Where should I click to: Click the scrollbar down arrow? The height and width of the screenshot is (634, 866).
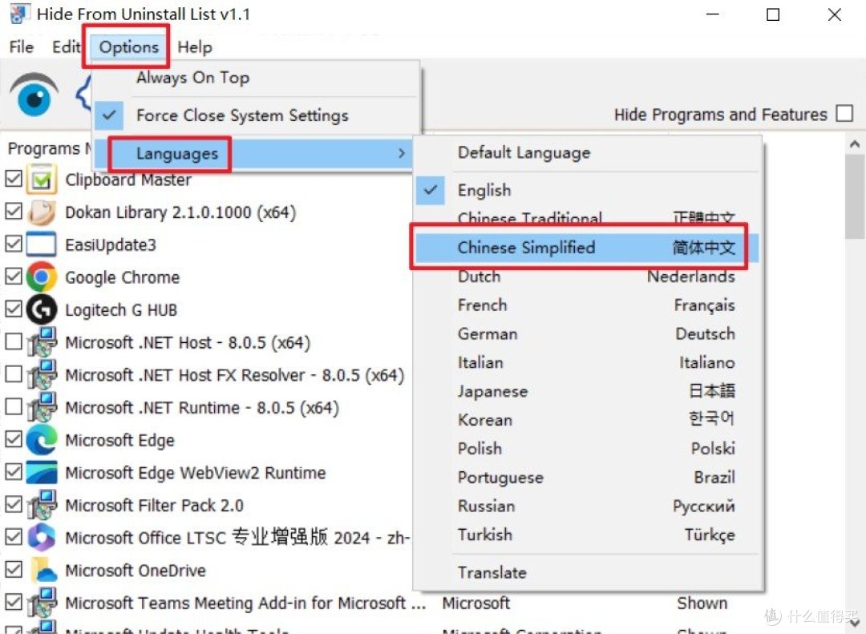click(855, 623)
